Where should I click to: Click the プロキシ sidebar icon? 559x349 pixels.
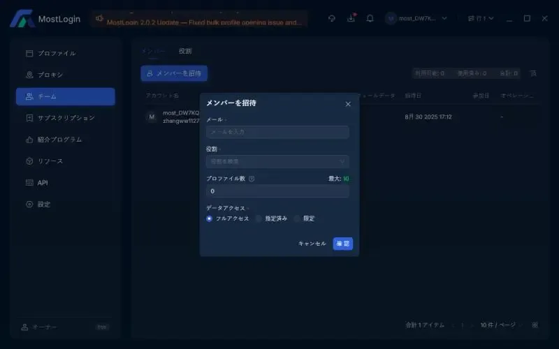[29, 75]
